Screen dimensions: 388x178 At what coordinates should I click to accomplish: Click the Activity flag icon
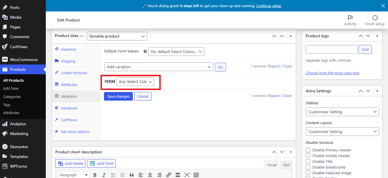coord(350,18)
